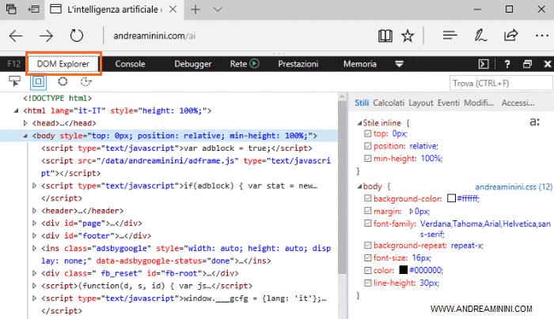Image resolution: width=554 pixels, height=319 pixels.
Task: Open Reading view book icon
Action: point(385,36)
